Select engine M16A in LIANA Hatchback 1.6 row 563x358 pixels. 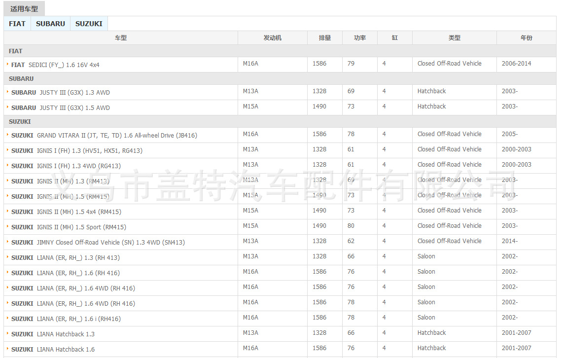(x=250, y=348)
